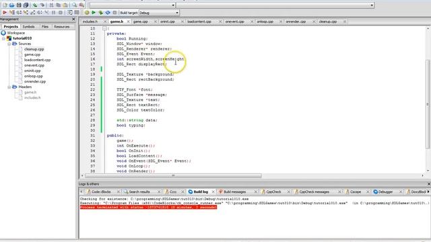
Task: Select game.h under Headers
Action: click(x=30, y=93)
